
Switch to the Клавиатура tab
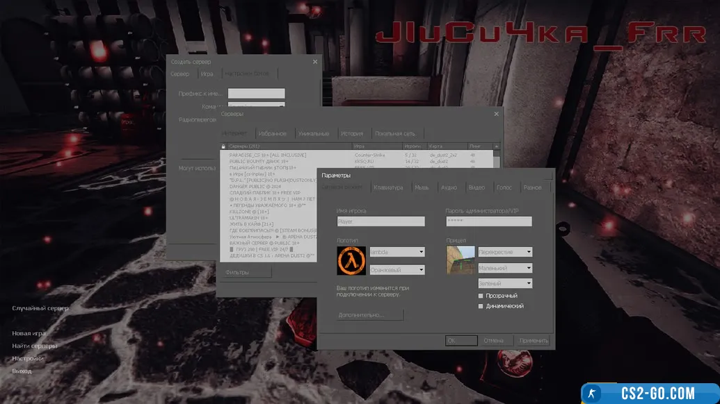coord(387,187)
